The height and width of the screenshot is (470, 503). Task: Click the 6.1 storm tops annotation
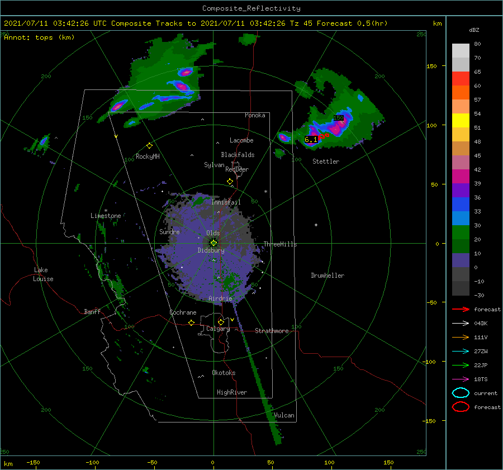[x=311, y=140]
